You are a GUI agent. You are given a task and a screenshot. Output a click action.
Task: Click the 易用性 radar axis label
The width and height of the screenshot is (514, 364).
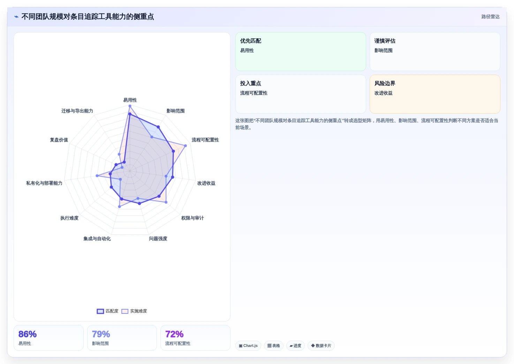130,100
